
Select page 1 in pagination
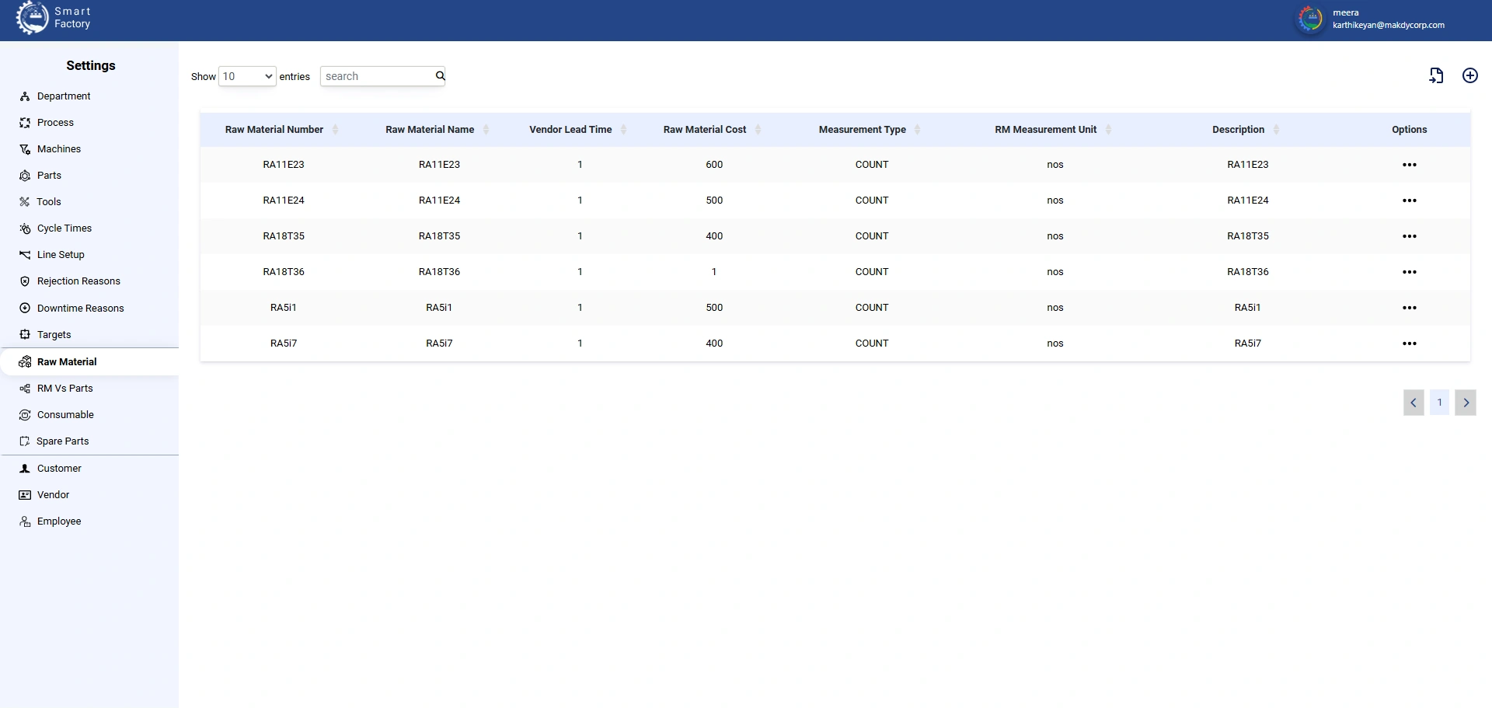coord(1439,403)
